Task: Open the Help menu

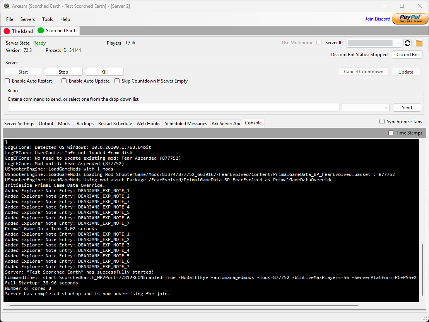Action: 65,19
